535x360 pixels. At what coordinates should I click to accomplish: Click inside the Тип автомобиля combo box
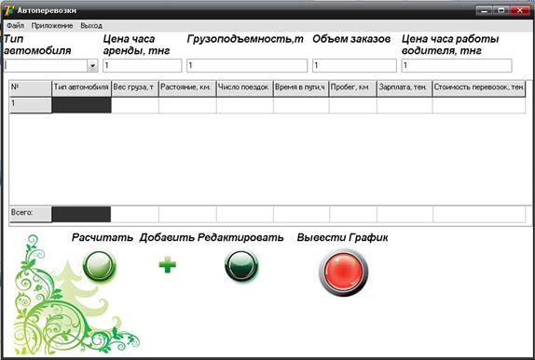[46, 65]
